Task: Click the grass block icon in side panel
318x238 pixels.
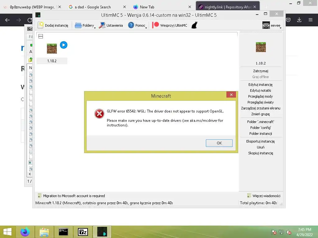Action: tap(261, 47)
